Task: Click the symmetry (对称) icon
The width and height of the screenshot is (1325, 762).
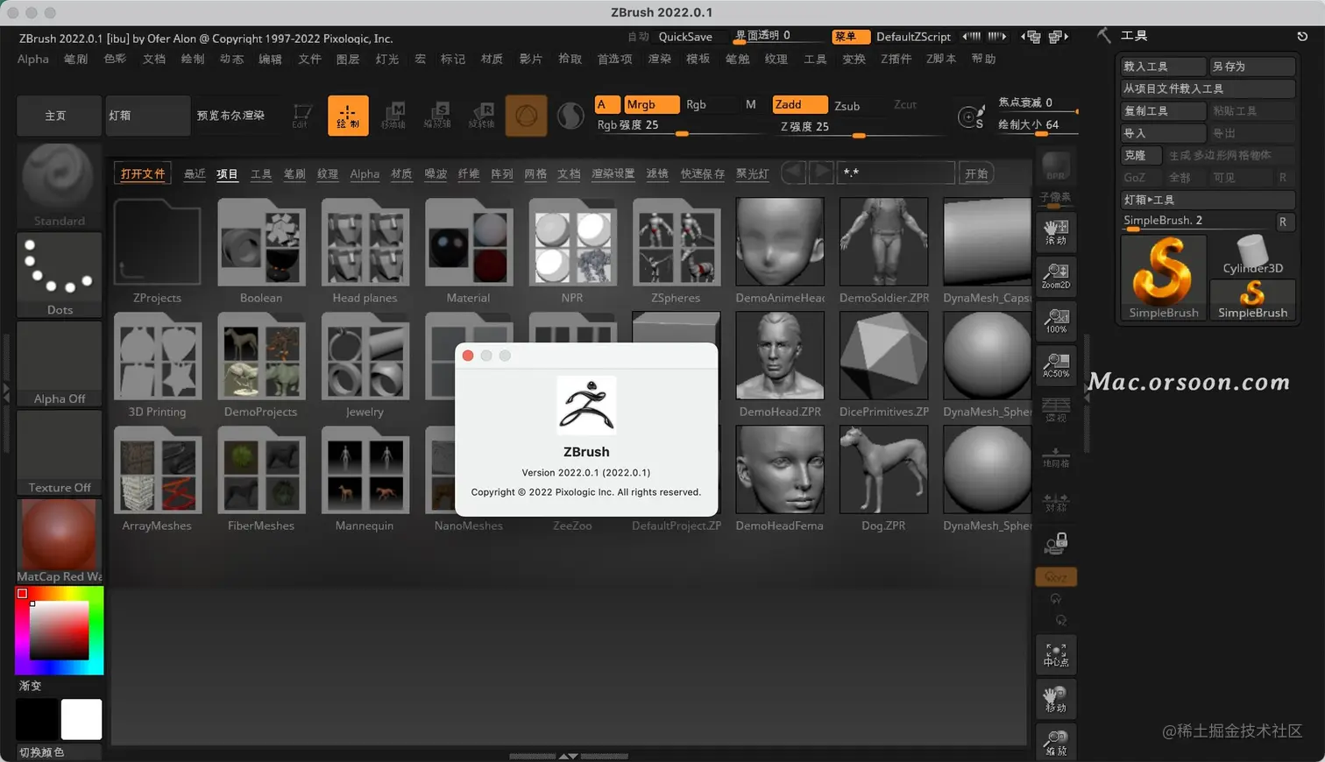Action: [1056, 501]
